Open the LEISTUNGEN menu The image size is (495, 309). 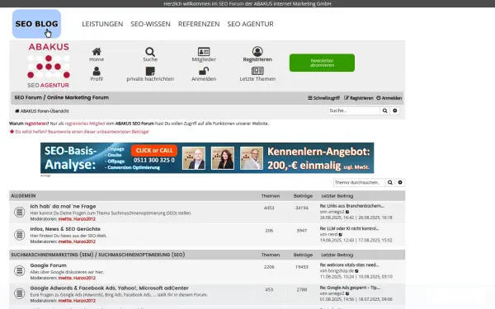102,24
